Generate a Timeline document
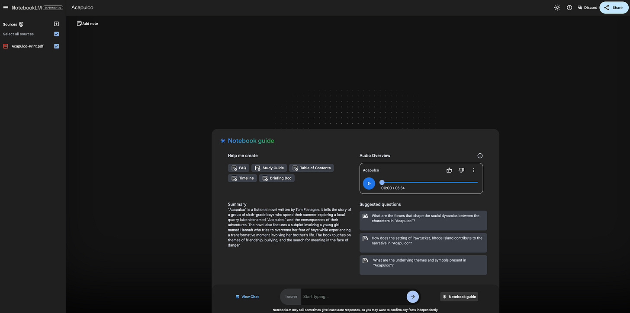 (x=242, y=178)
